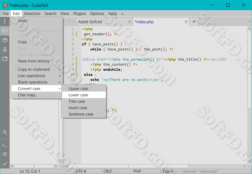The width and height of the screenshot is (252, 174).
Task: Change encoding via UTF-8 status field
Action: click(81, 171)
